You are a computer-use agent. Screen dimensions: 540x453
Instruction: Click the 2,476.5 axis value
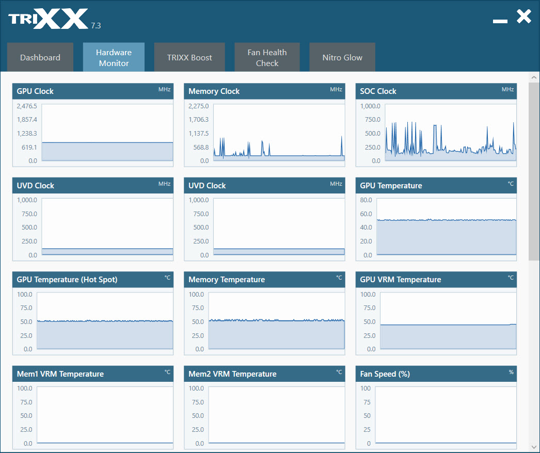[x=27, y=106]
